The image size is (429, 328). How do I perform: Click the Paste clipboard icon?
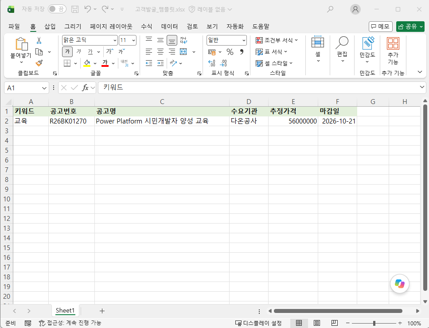[21, 44]
